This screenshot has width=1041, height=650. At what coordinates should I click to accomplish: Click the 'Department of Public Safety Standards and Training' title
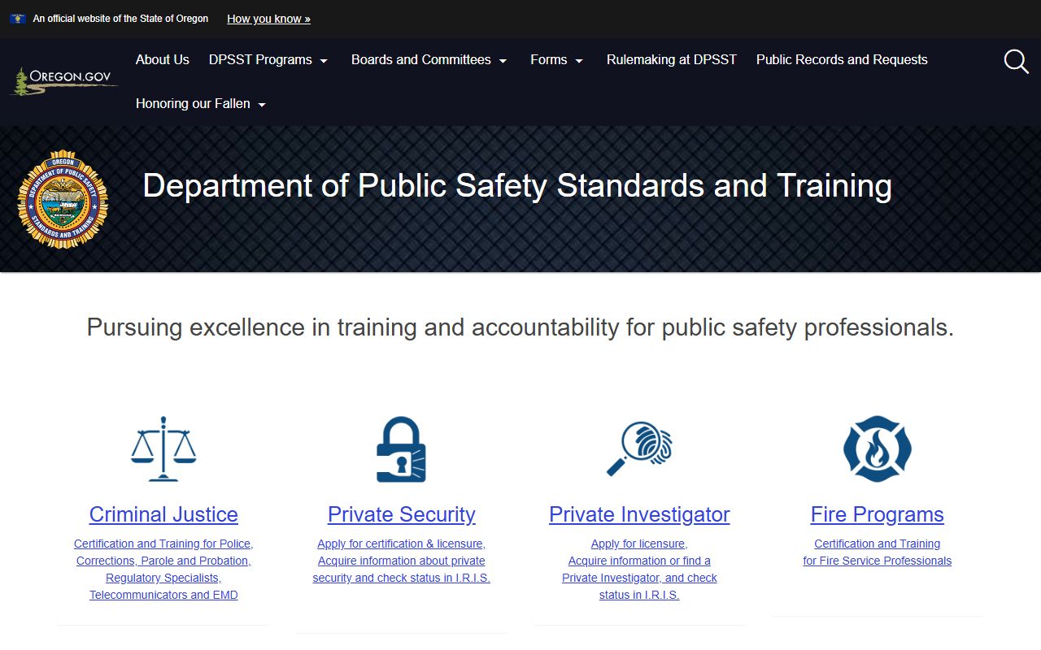tap(517, 186)
